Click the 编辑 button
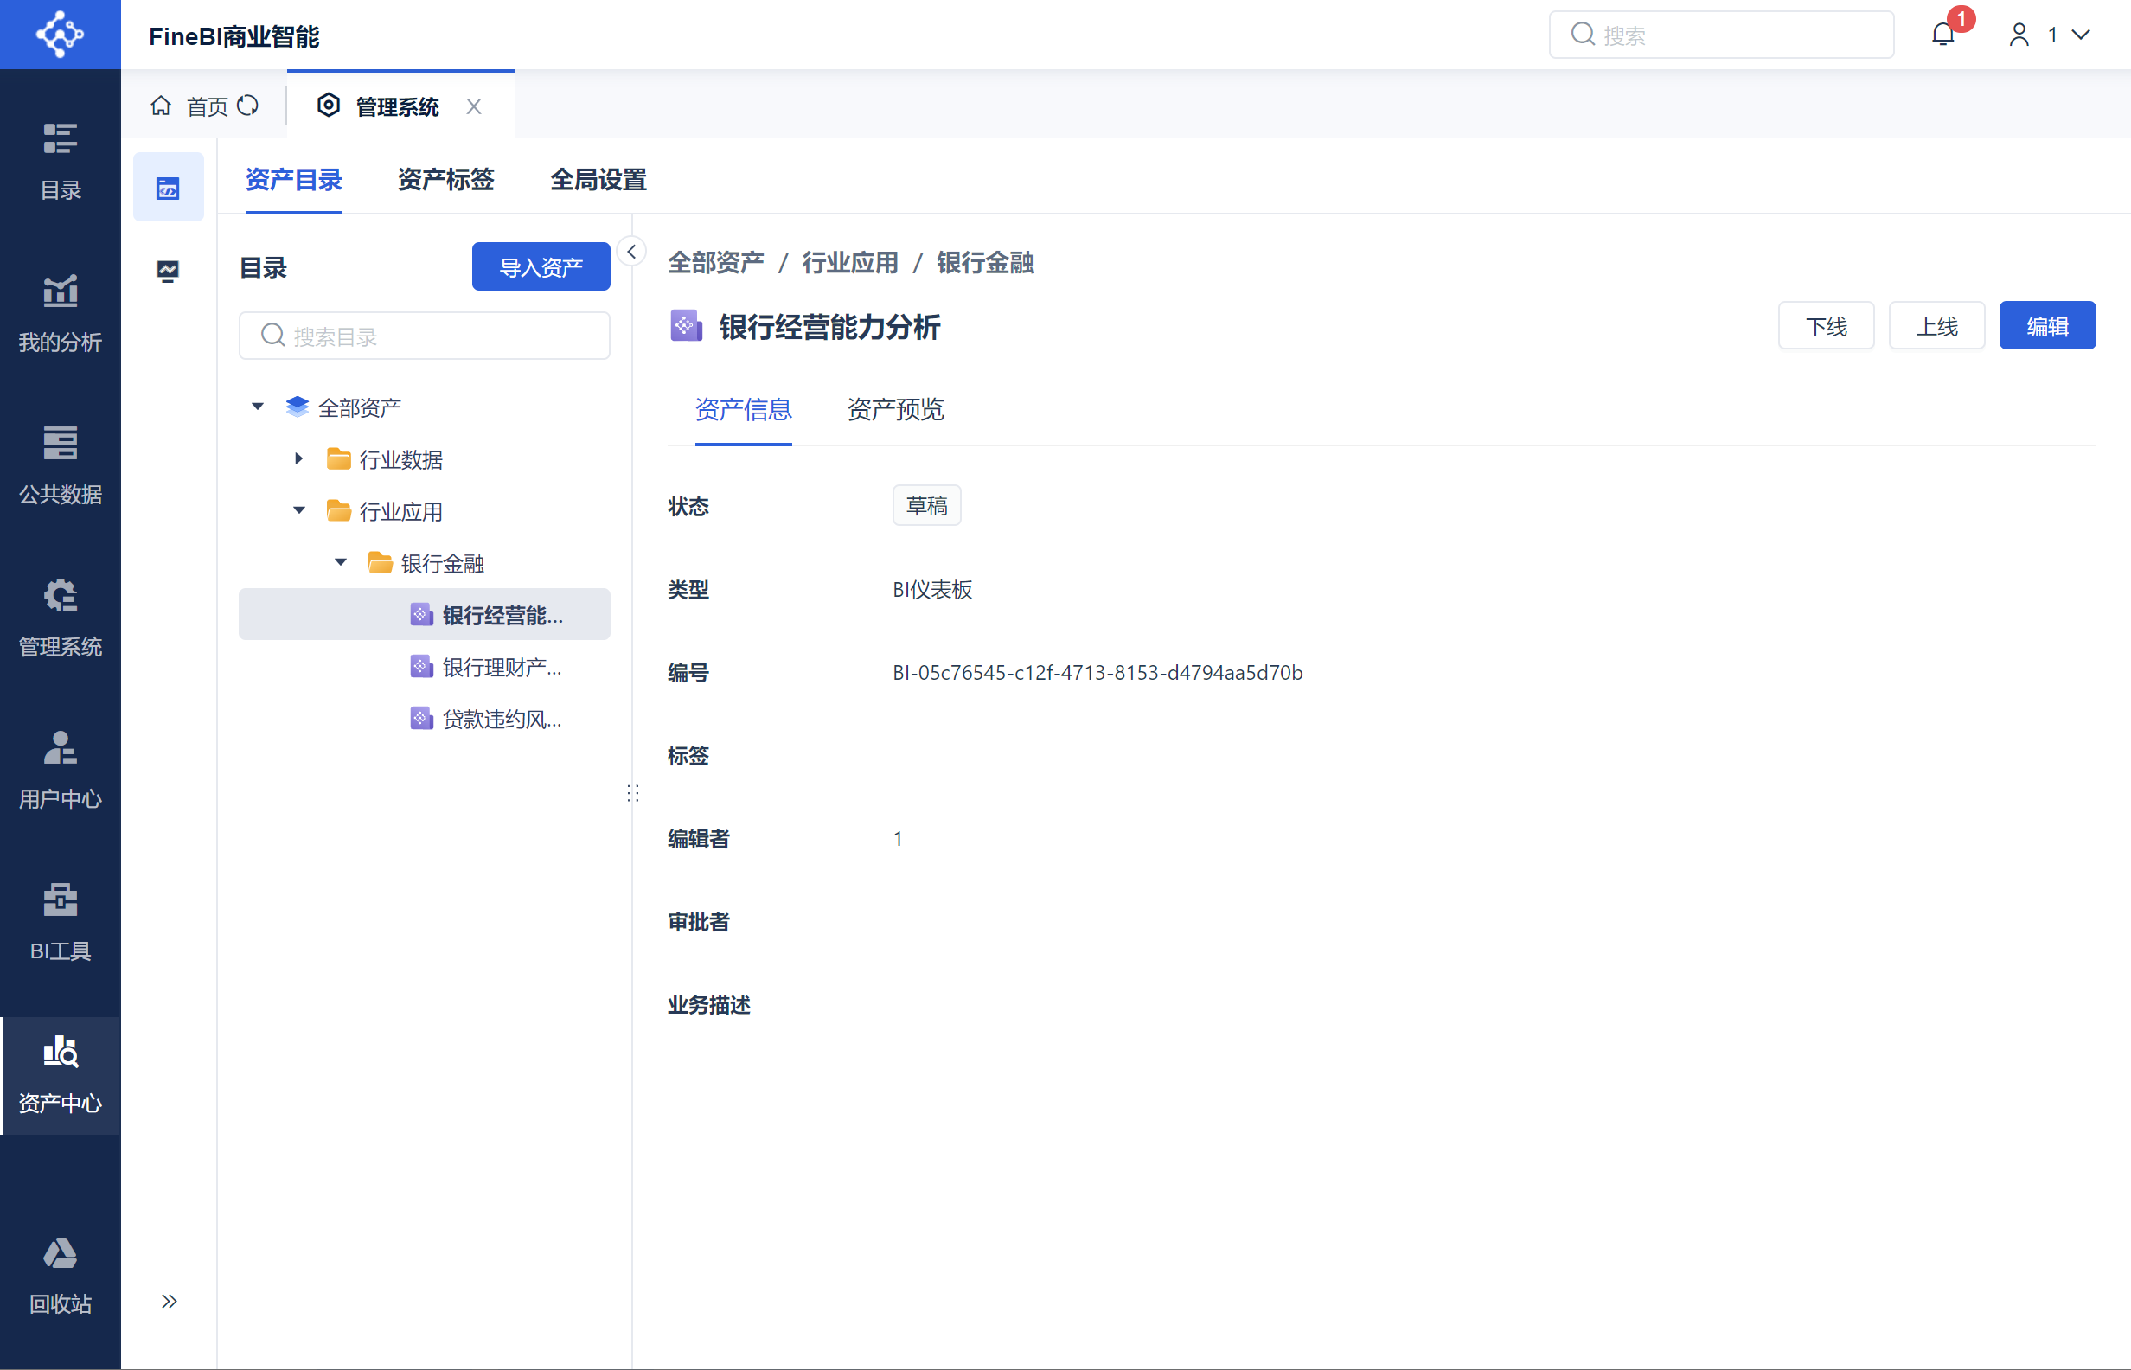 (2046, 325)
